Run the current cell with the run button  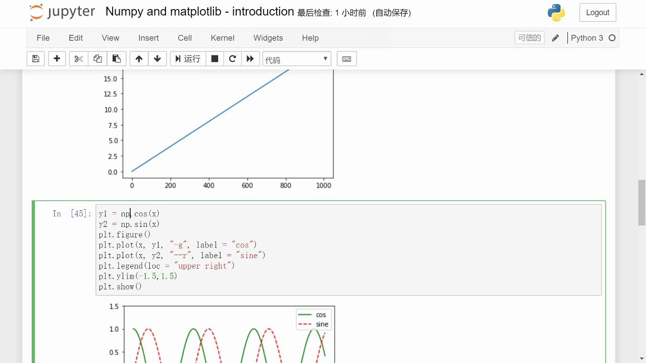click(x=188, y=59)
